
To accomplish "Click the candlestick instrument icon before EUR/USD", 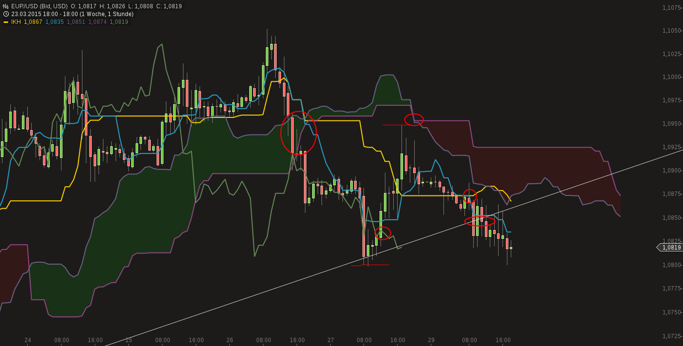I will (6, 6).
